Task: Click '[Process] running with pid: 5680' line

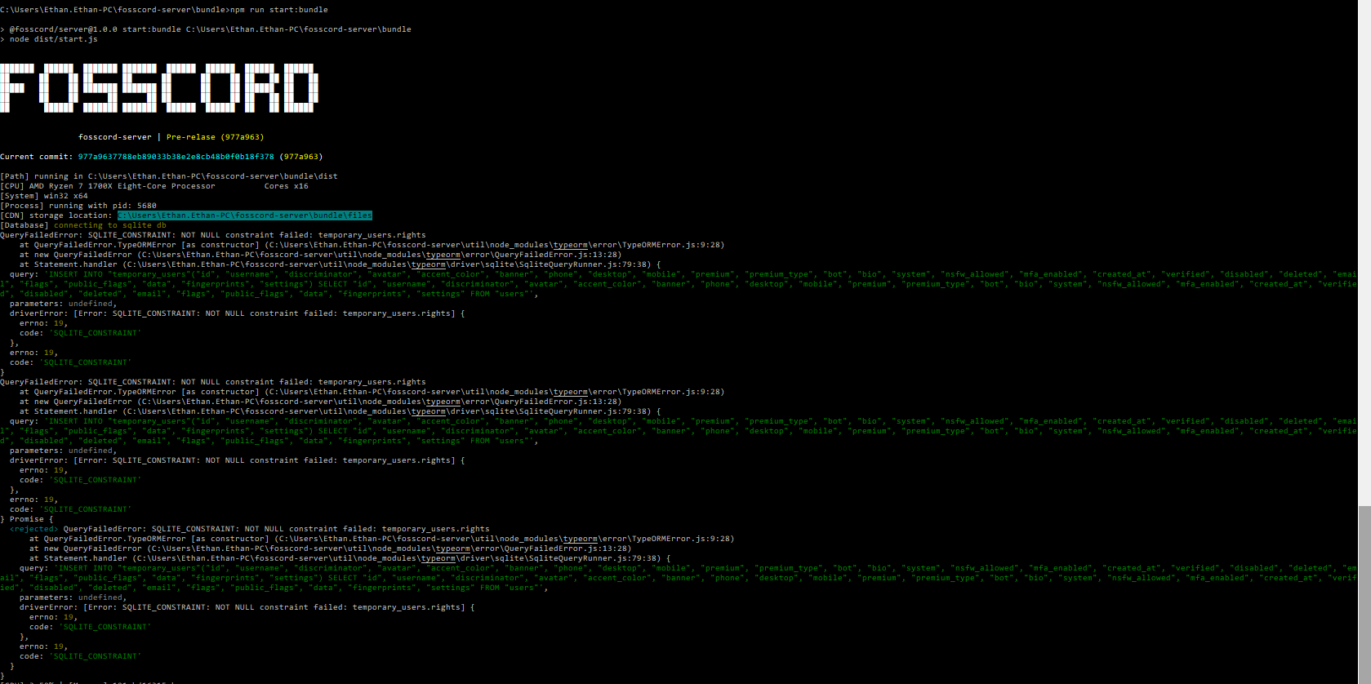Action: click(78, 206)
